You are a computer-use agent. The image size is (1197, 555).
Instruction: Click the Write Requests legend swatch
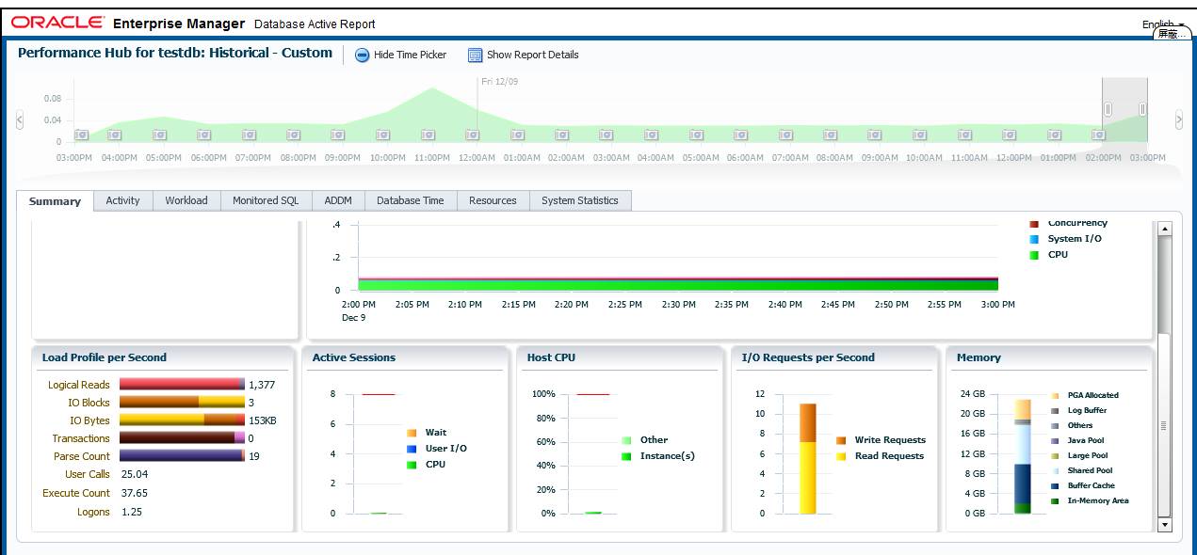840,440
